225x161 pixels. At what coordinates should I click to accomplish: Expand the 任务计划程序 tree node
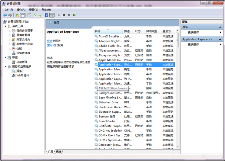click(10, 31)
